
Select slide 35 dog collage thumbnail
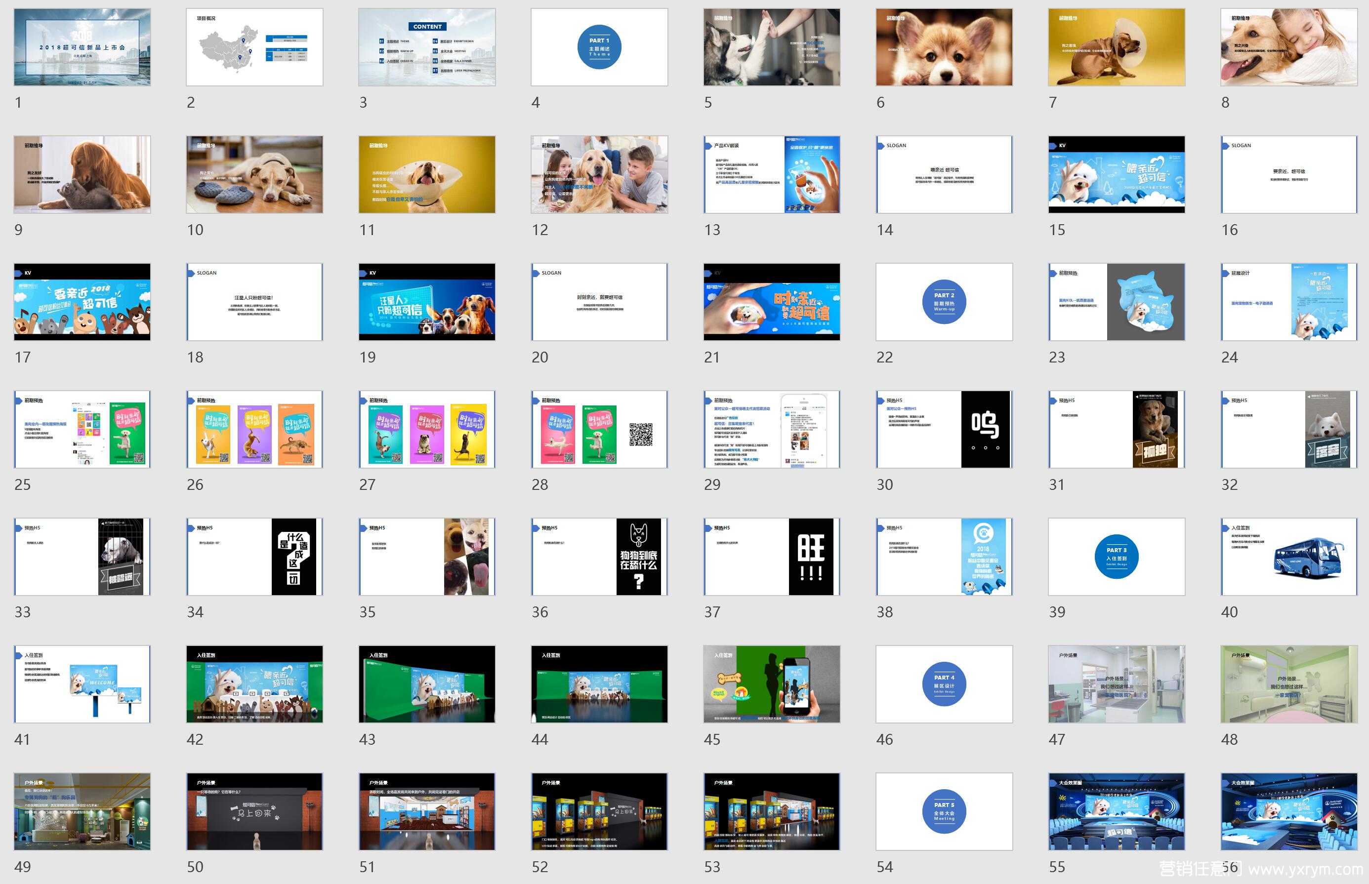click(427, 557)
